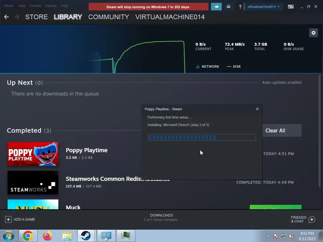
Task: Click the DirectX installation progress bar
Action: [x=202, y=137]
